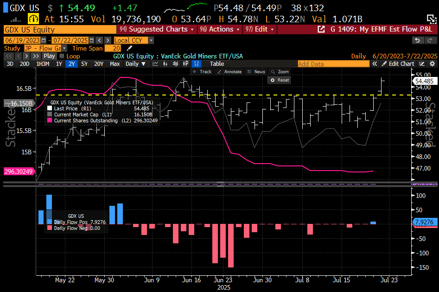Image resolution: width=439 pixels, height=292 pixels.
Task: Select the 3D time range
Action: point(10,64)
